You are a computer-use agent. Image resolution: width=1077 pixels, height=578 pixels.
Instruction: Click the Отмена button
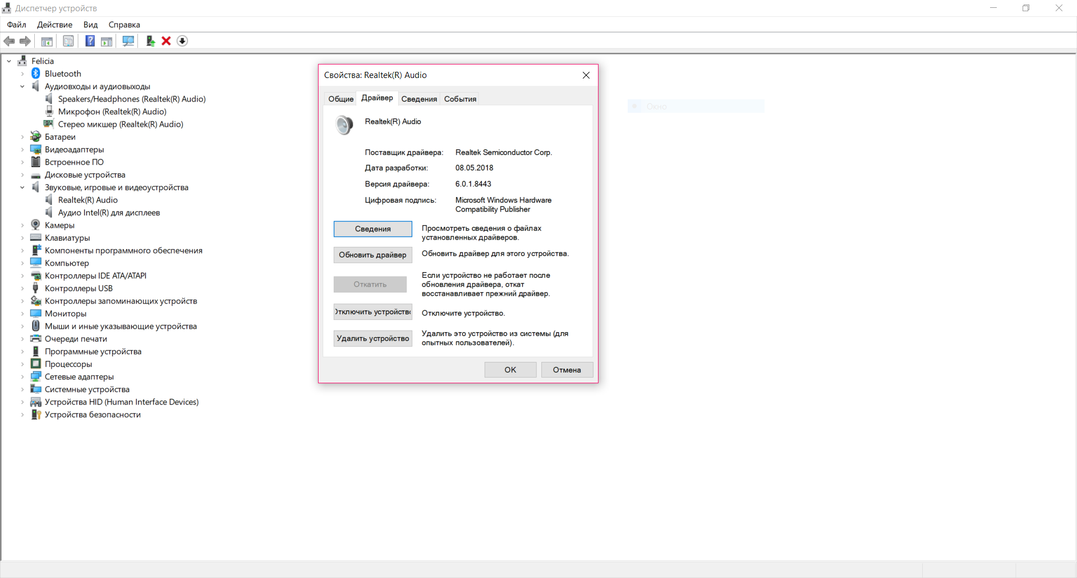pos(567,370)
